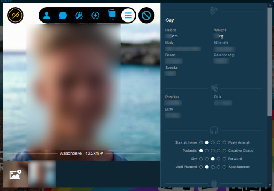Select the first radio next to Shy
Viewport: 274px width, 191px height.
[201, 159]
